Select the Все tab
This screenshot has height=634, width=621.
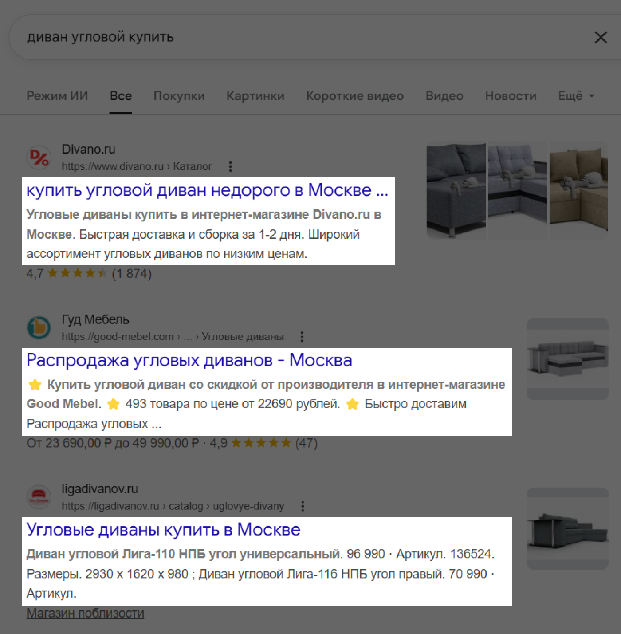pyautogui.click(x=121, y=96)
